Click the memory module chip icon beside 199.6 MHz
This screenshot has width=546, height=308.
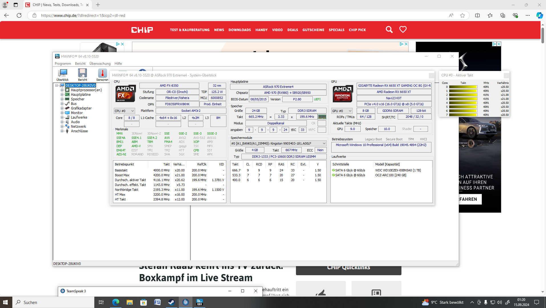[x=322, y=117]
